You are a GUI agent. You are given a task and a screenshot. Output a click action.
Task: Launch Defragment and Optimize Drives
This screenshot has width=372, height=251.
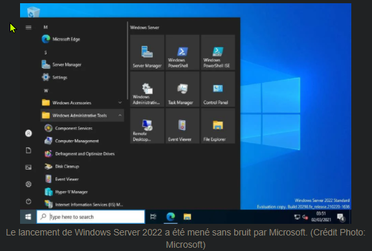pos(83,154)
